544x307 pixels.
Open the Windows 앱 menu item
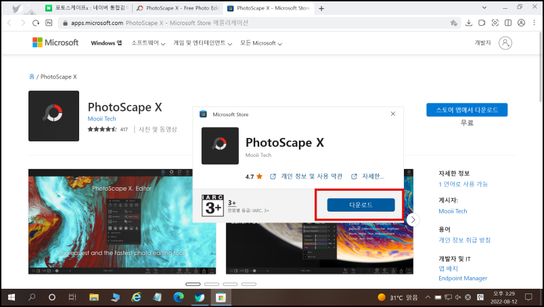(x=106, y=43)
